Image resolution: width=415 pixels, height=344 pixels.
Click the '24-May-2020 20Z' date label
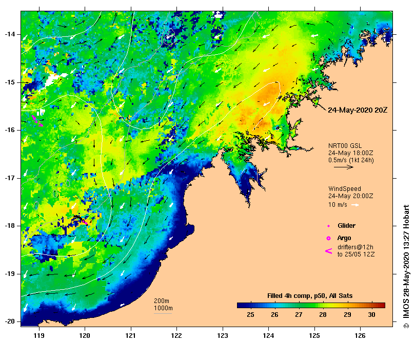(358, 110)
